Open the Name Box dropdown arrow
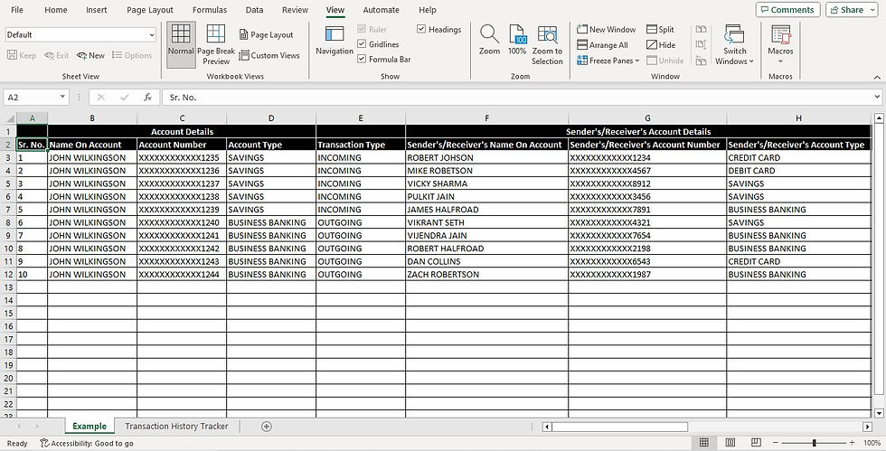Viewport: 886px width, 451px height. coord(62,98)
